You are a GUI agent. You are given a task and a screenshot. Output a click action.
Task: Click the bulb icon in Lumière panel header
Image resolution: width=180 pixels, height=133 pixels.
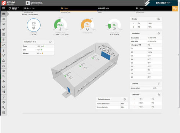click(x=159, y=84)
